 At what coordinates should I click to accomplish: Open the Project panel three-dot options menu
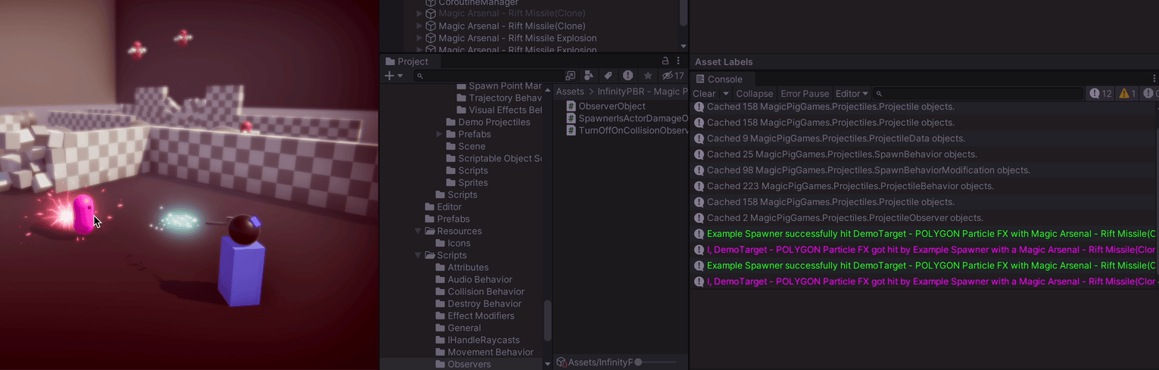(x=679, y=61)
